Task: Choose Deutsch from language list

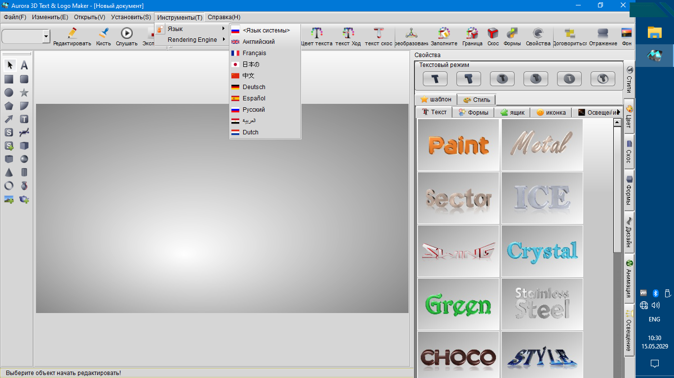Action: tap(254, 87)
